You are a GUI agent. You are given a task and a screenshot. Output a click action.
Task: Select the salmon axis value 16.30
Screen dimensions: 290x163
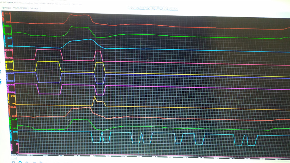pos(14,116)
